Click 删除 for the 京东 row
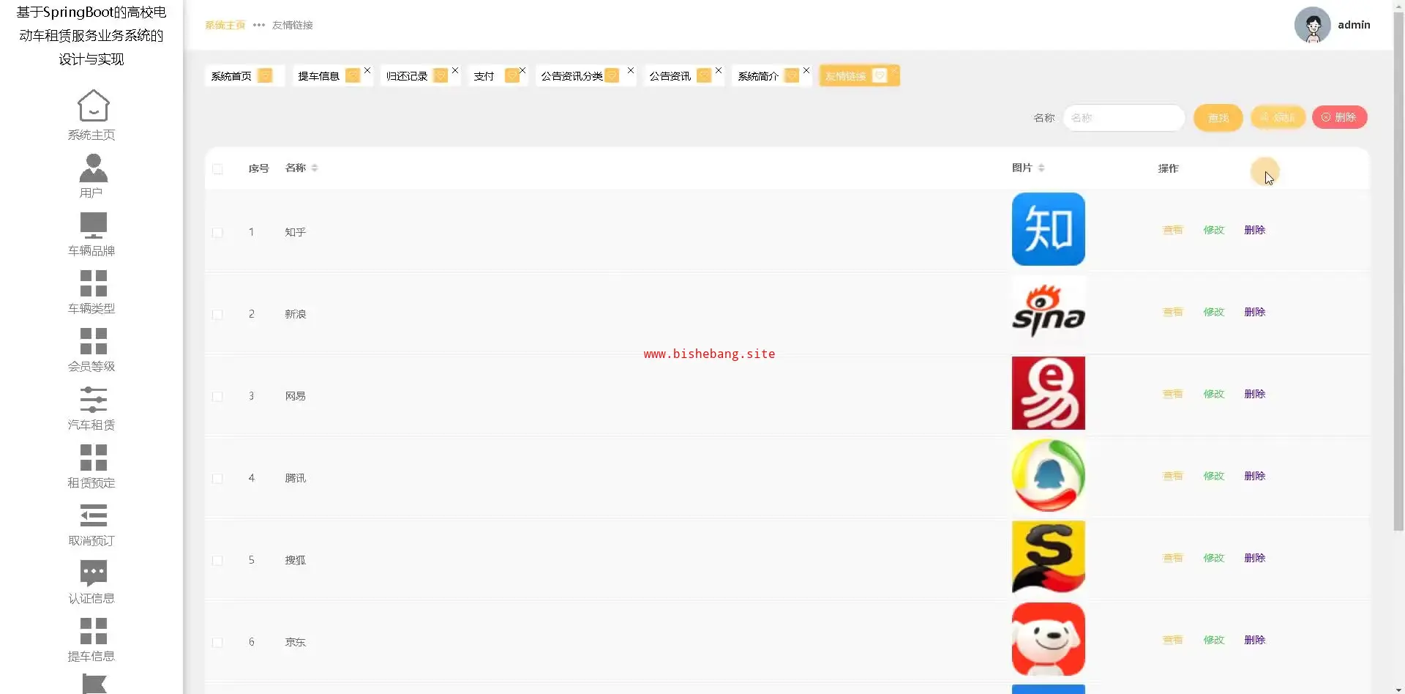 [1254, 640]
